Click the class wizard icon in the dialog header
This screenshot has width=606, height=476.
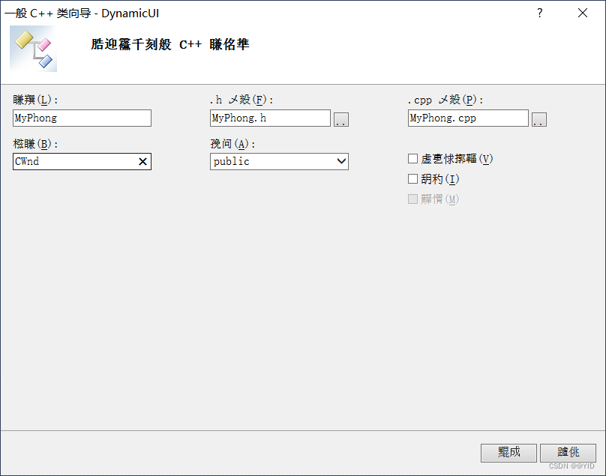[x=32, y=48]
